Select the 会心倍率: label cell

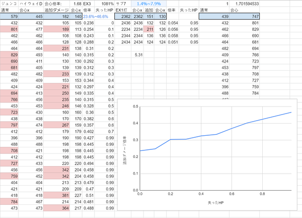point(56,4)
